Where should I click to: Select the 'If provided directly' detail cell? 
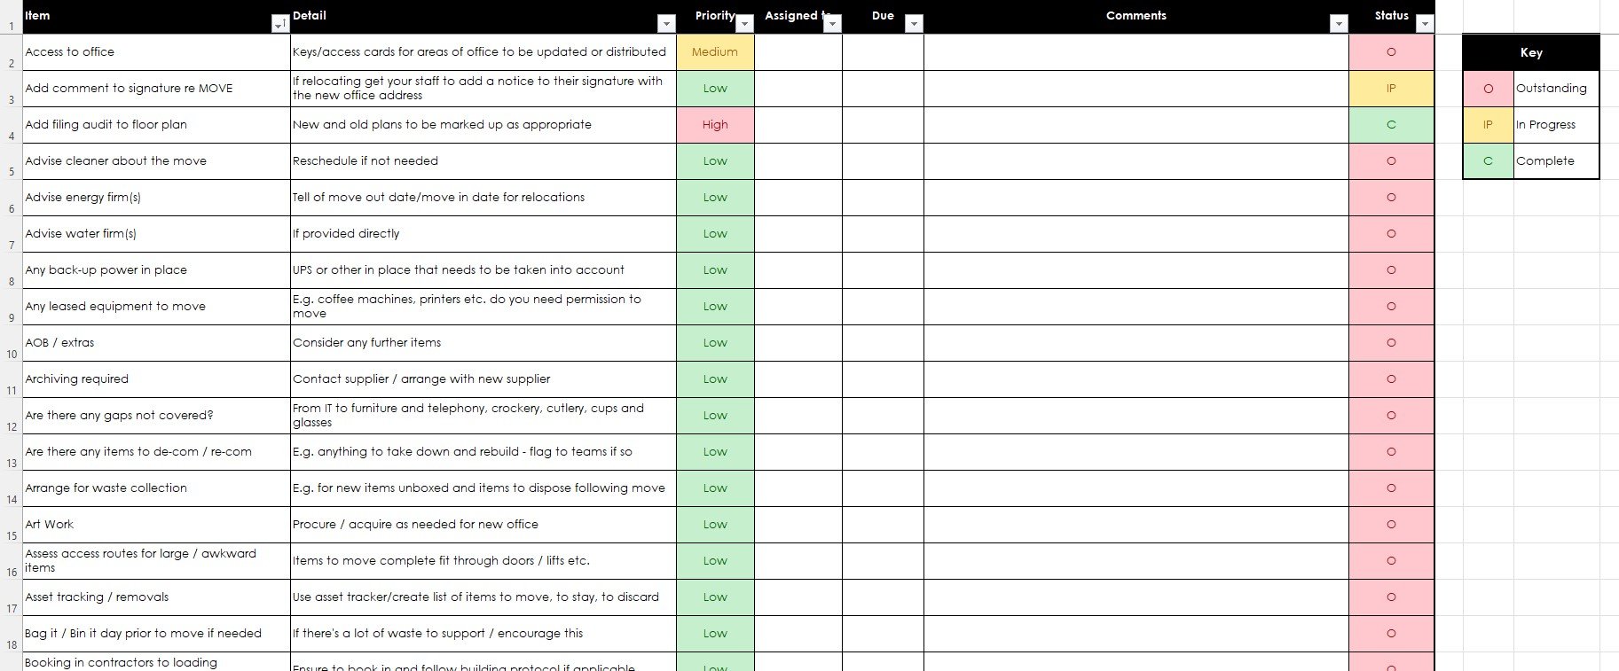[x=483, y=234]
